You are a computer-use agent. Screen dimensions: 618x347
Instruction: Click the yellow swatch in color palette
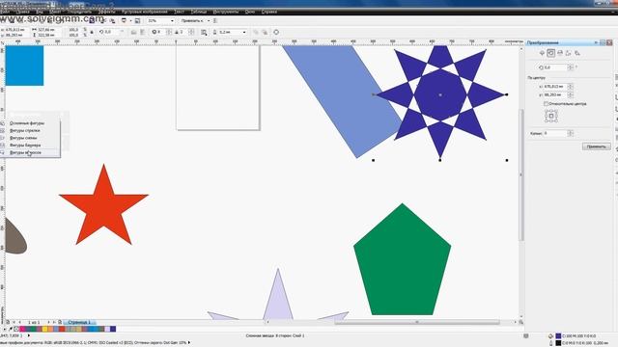[45, 329]
